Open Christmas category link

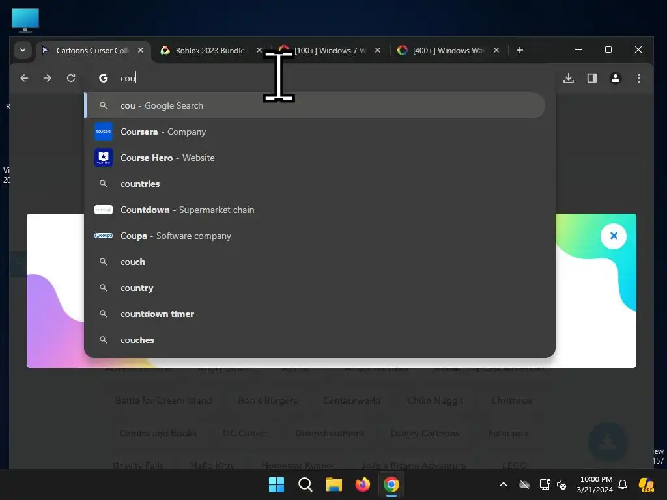tap(512, 400)
